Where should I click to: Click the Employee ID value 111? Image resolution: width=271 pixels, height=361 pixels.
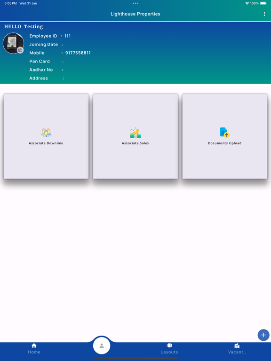tap(68, 36)
